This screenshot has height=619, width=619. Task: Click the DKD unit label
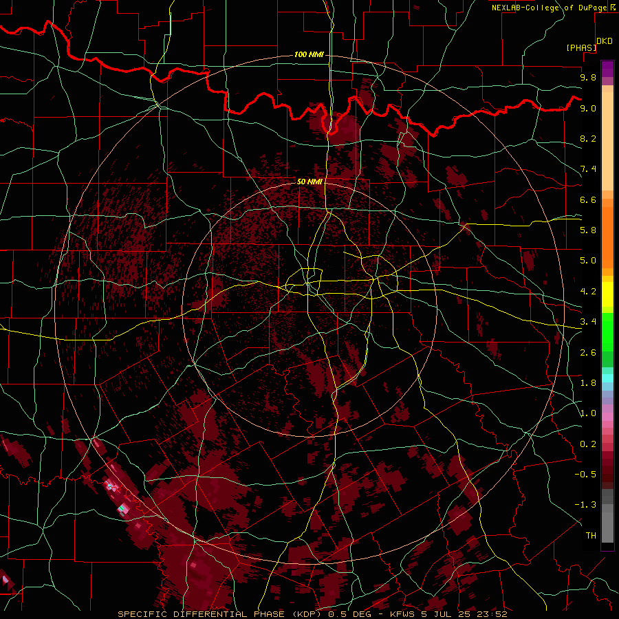(605, 41)
